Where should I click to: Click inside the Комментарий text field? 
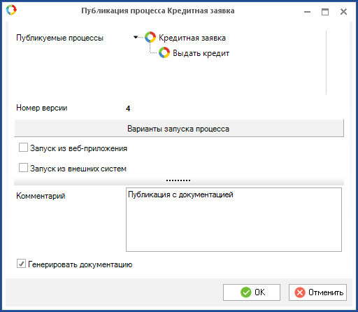pyautogui.click(x=234, y=220)
